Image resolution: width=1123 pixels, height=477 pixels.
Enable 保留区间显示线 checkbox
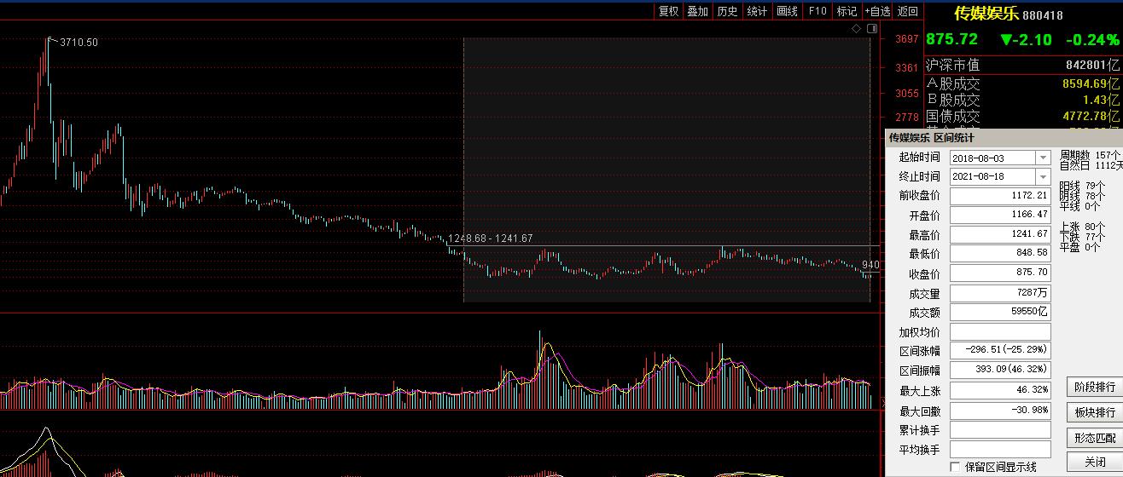click(x=955, y=467)
